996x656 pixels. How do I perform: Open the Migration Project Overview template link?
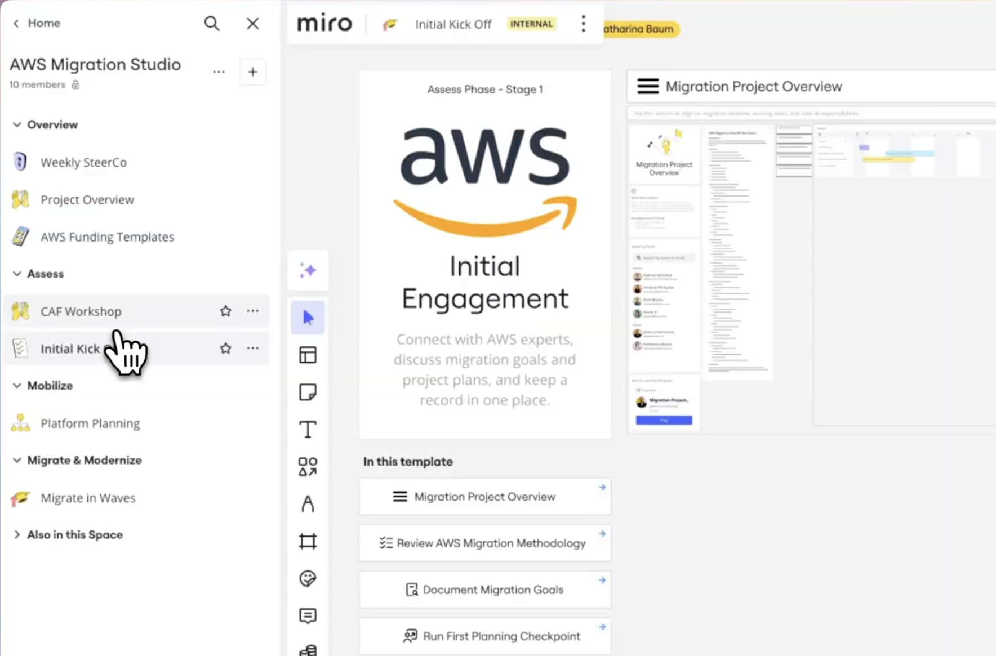(x=485, y=497)
